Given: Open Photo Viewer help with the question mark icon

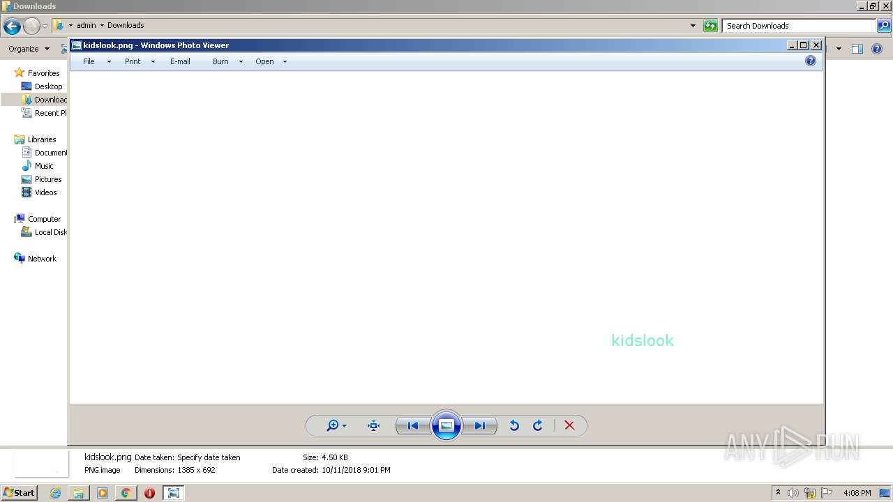Looking at the screenshot, I should (811, 61).
